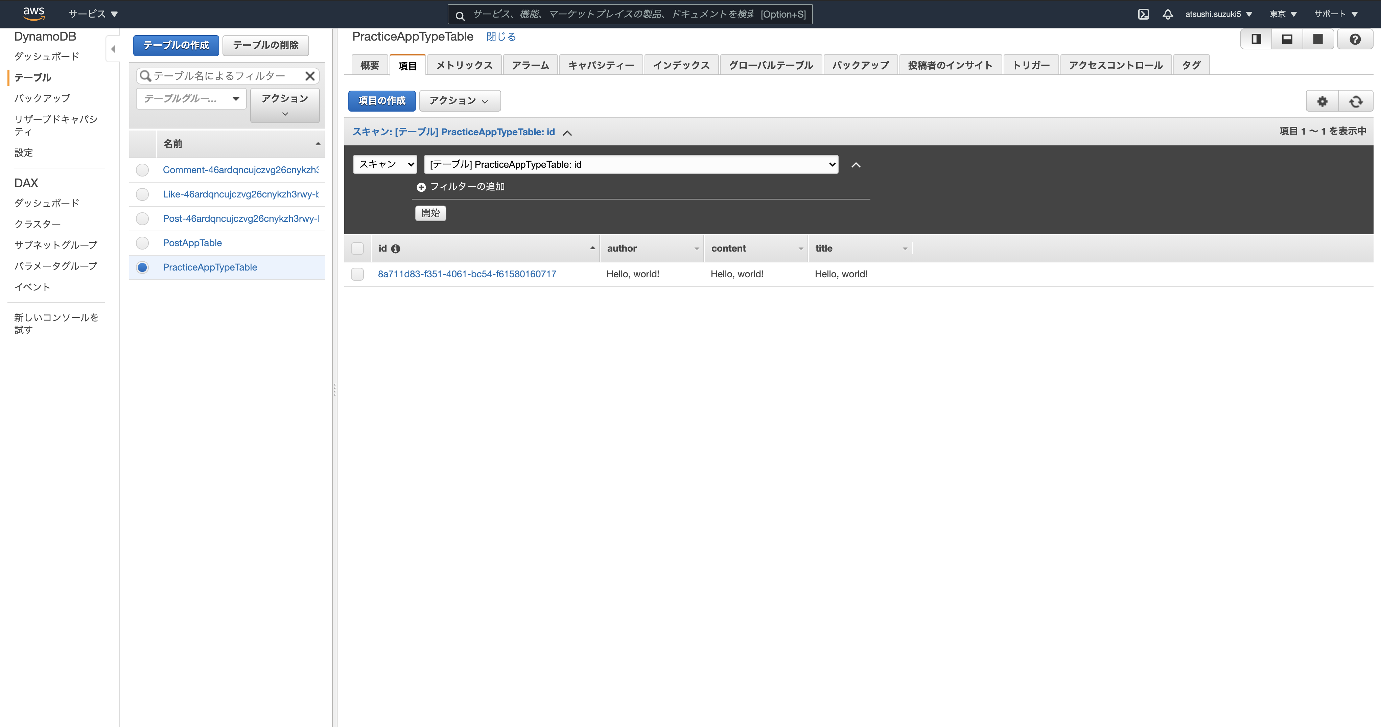This screenshot has height=727, width=1381.
Task: Select the PostAppTable radio button
Action: [x=142, y=243]
